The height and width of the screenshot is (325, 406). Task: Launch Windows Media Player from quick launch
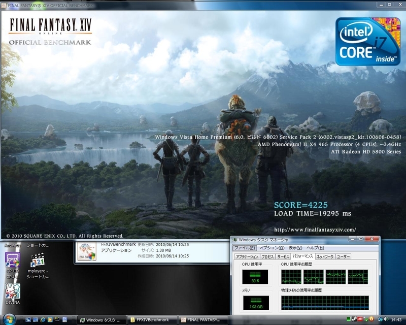50,320
